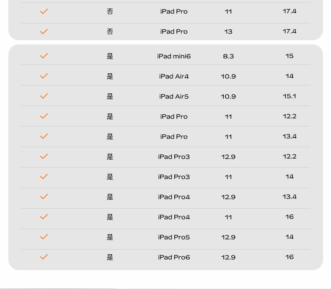Click the 13.4 value in iPad Pro4 row
Screen dimensions: 331x289
pyautogui.click(x=290, y=196)
